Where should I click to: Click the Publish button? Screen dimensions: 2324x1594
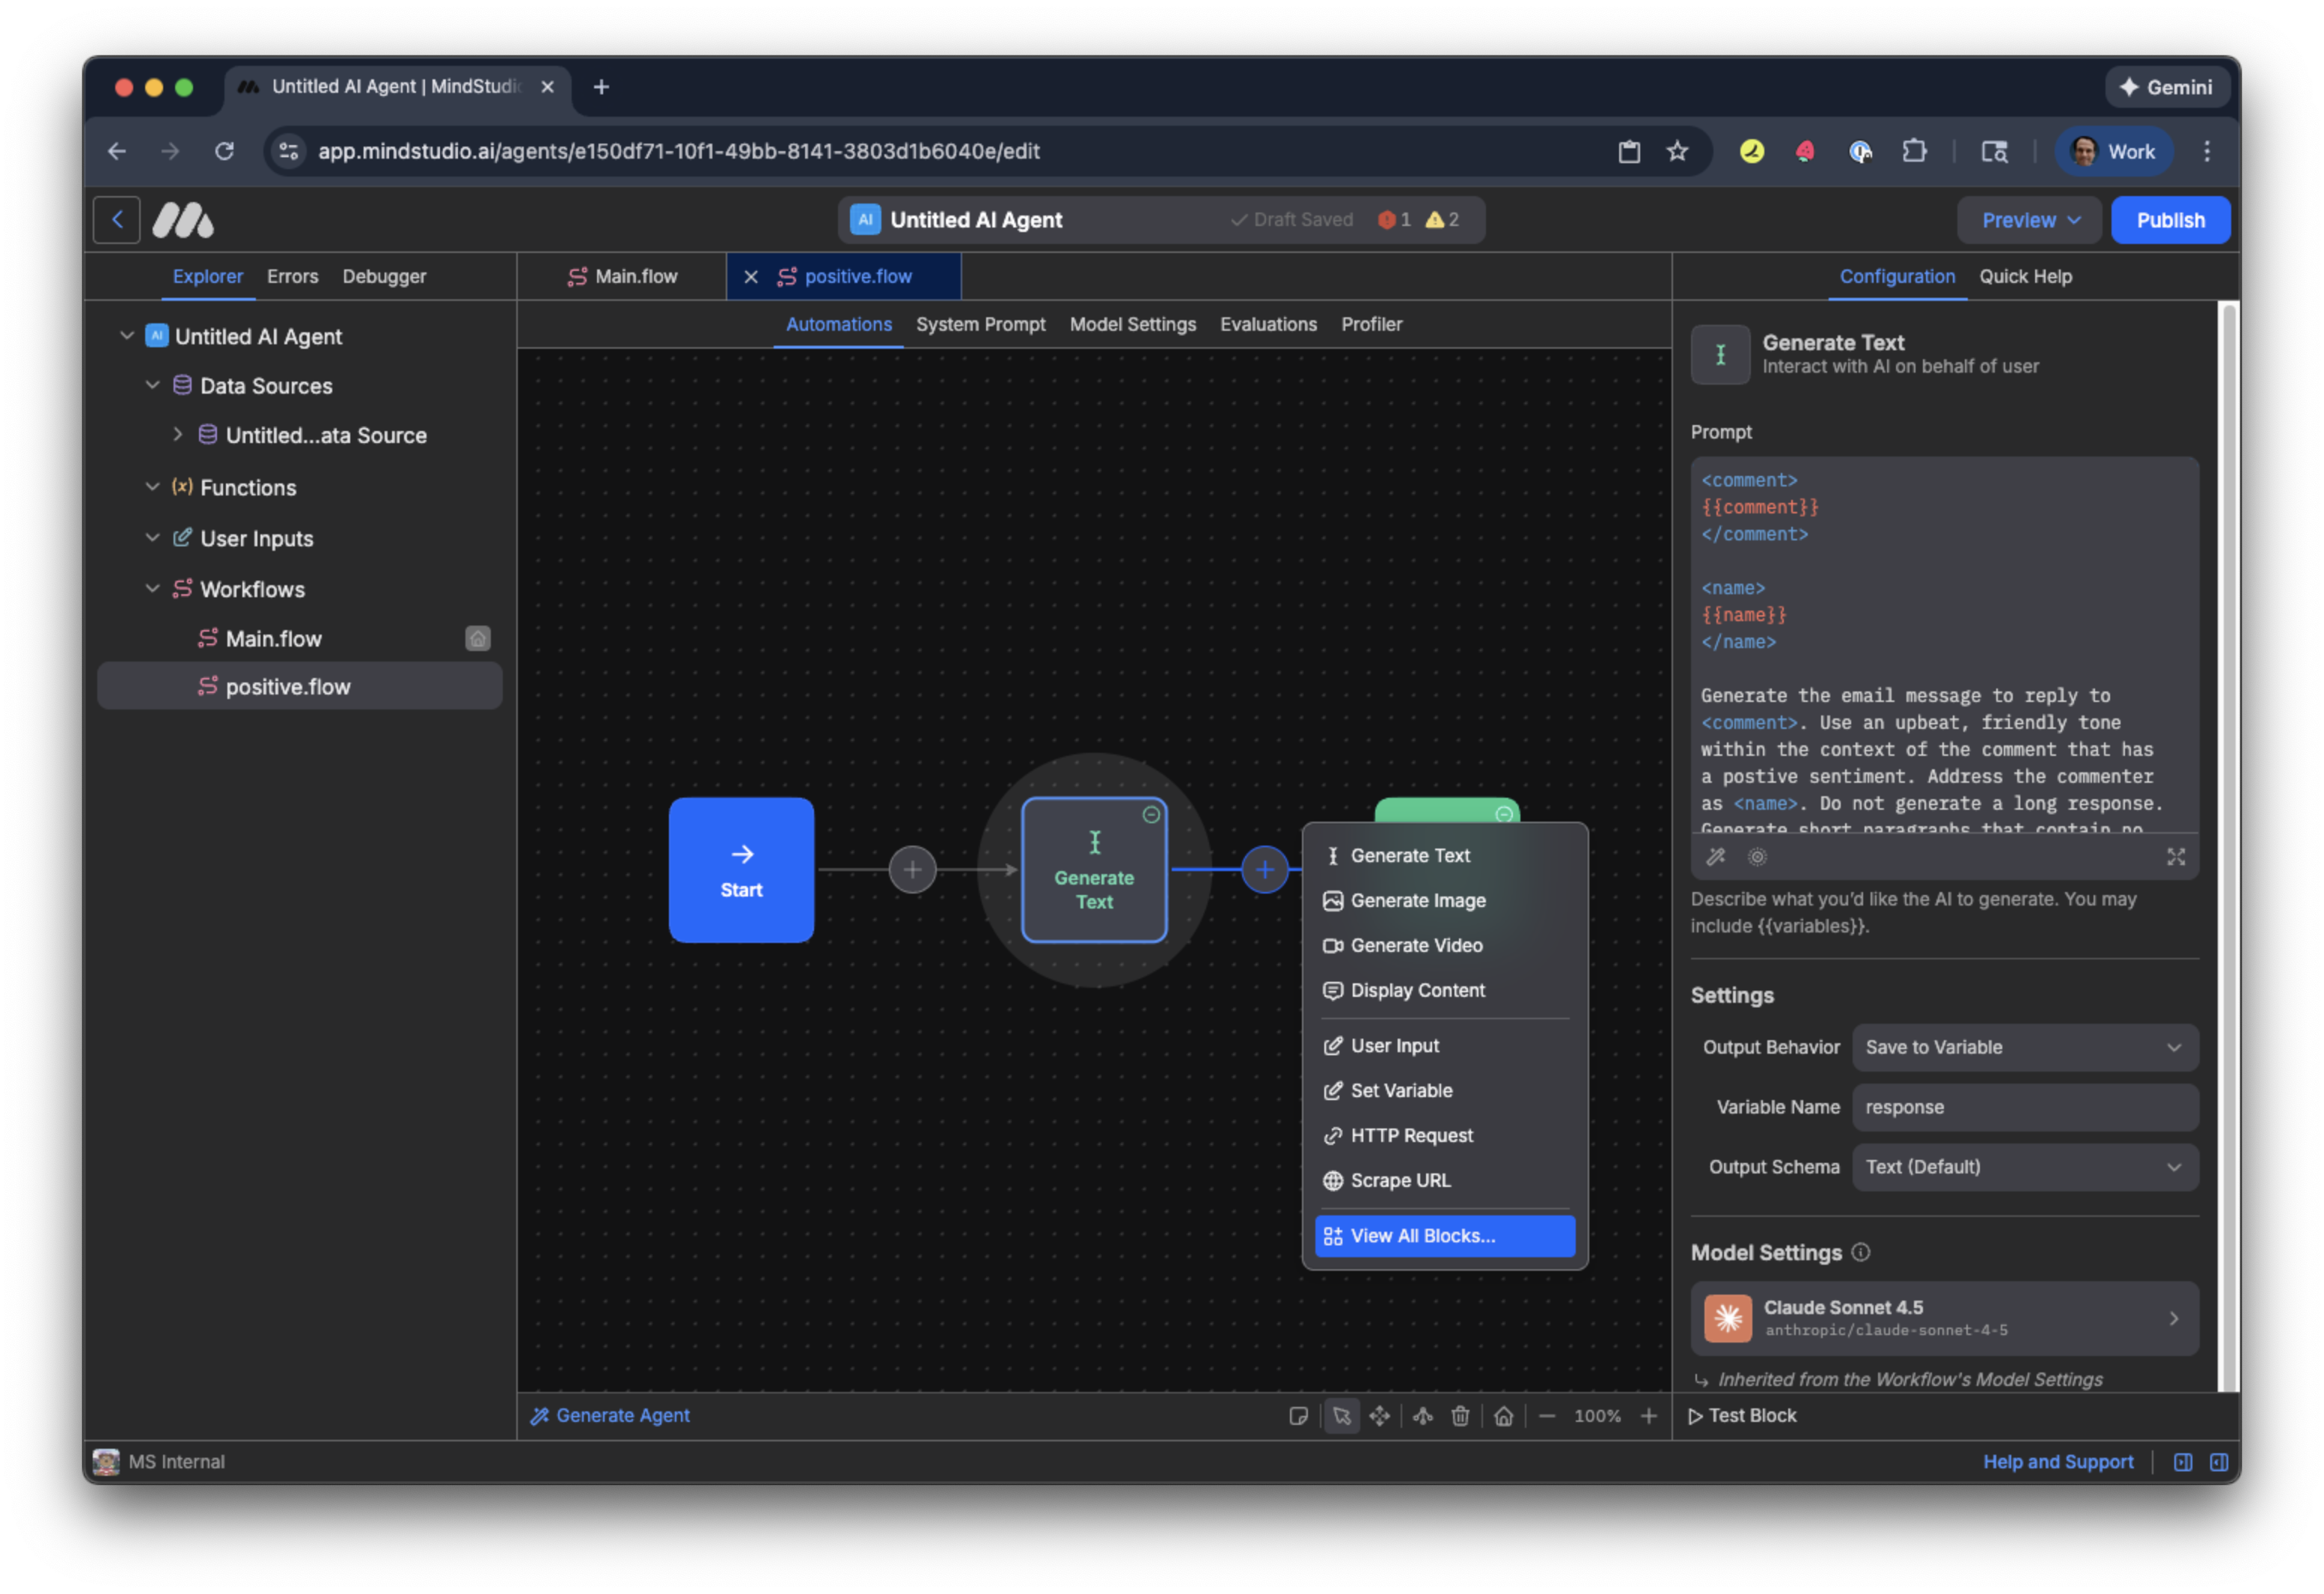point(2170,219)
